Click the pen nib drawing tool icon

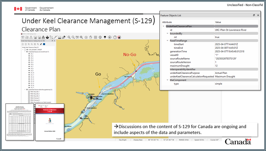(64, 37)
